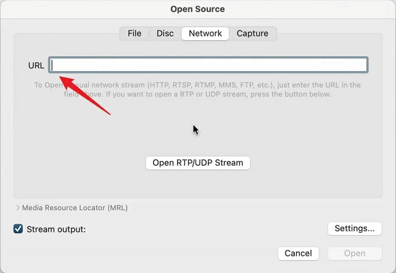This screenshot has height=273, width=396.
Task: Click the Open Source dialog title
Action: coord(197,9)
